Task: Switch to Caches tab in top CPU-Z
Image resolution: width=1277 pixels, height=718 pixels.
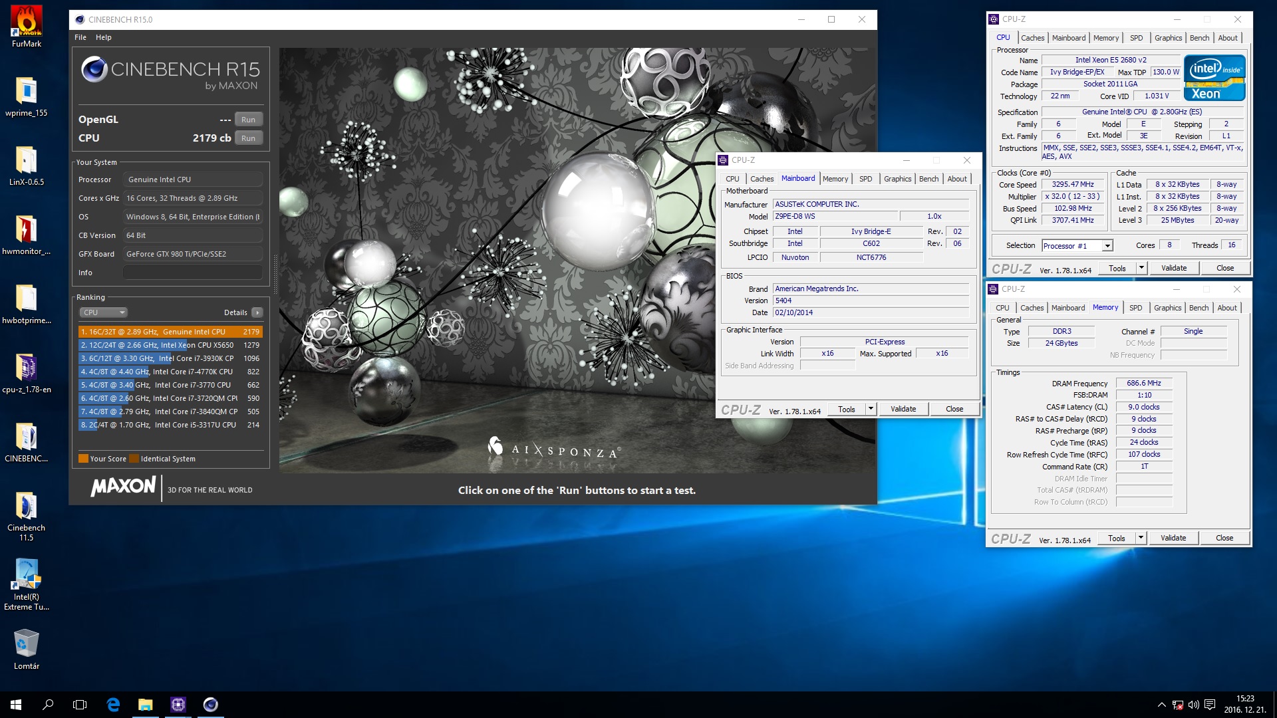Action: [x=1032, y=38]
